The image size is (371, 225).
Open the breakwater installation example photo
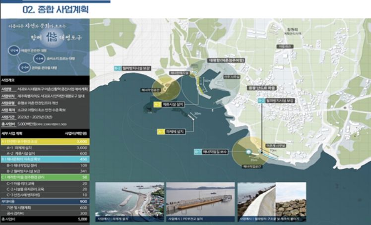click(129, 202)
